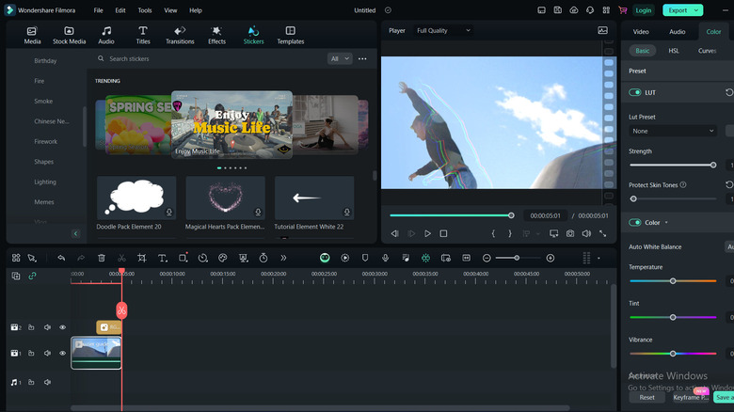Add text with the timeline text tool
The height and width of the screenshot is (412, 734).
pos(162,258)
